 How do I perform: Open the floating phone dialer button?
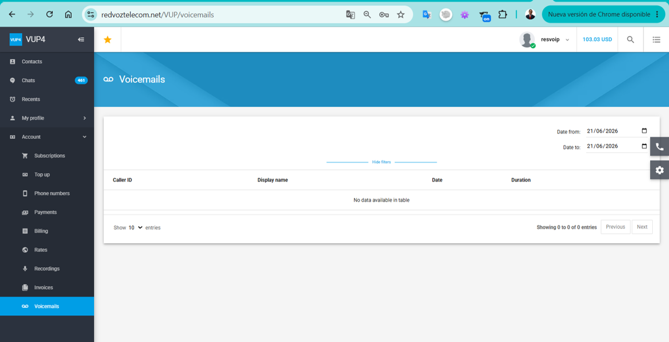click(660, 146)
